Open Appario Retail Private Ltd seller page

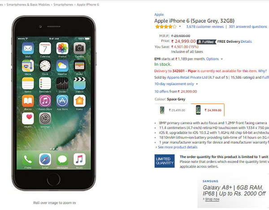click(x=187, y=77)
